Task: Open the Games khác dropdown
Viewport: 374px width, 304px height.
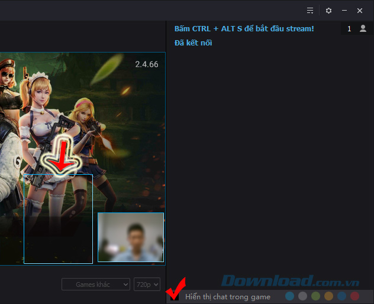Action: (96, 285)
